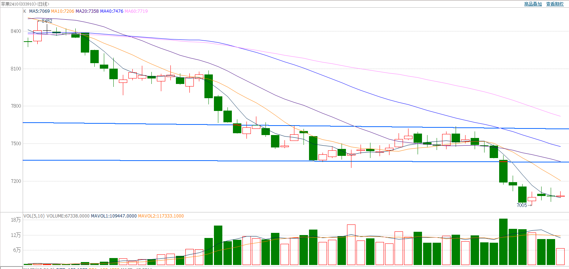
Task: Select the 8400 price axis value
Action: coord(16,31)
